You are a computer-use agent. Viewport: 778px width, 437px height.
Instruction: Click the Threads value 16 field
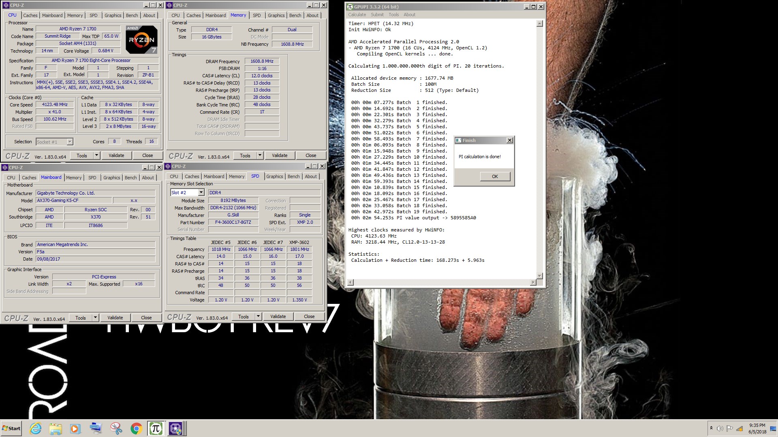(x=152, y=142)
